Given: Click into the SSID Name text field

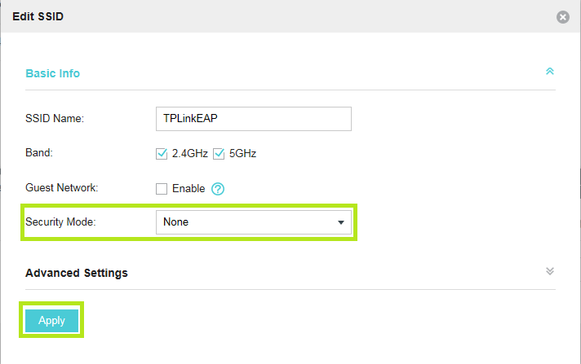Looking at the screenshot, I should click(253, 118).
